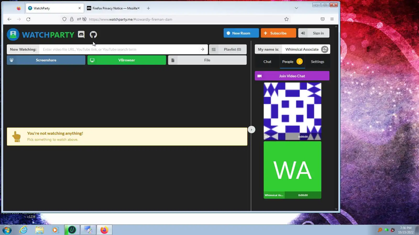The height and width of the screenshot is (235, 419).
Task: Click the green tray icon
Action: click(x=386, y=230)
